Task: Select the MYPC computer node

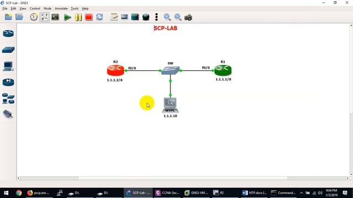Action: tap(170, 105)
